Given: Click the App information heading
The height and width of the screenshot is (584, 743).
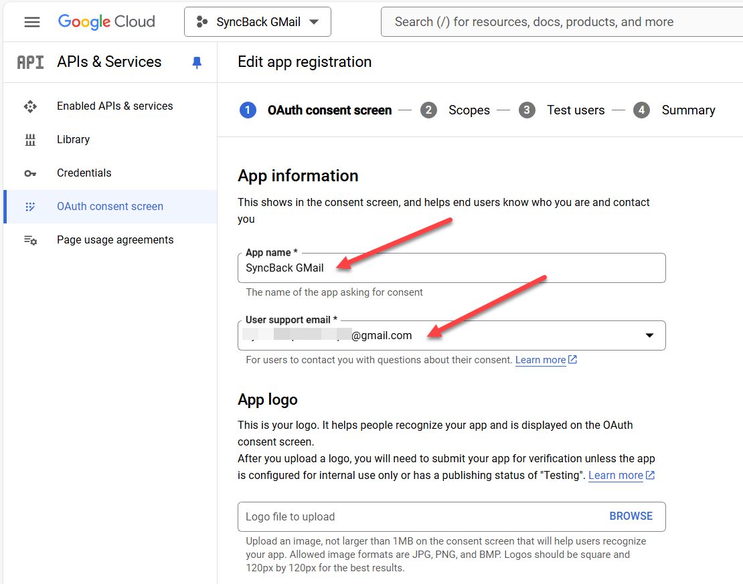Looking at the screenshot, I should coord(298,176).
